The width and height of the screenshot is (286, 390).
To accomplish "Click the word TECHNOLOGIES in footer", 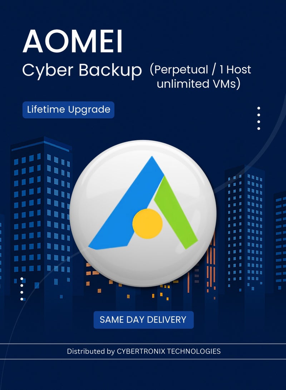I will pos(194,351).
